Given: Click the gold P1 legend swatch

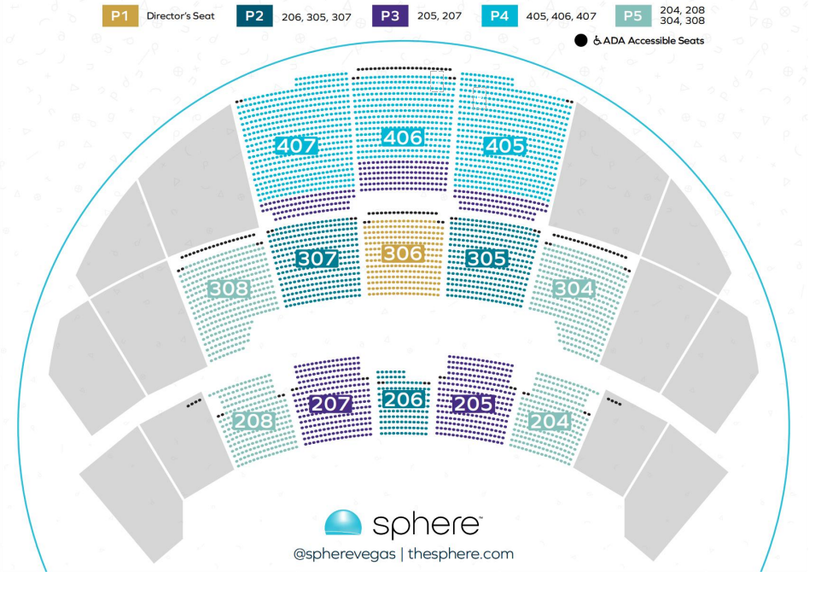Looking at the screenshot, I should pyautogui.click(x=119, y=15).
